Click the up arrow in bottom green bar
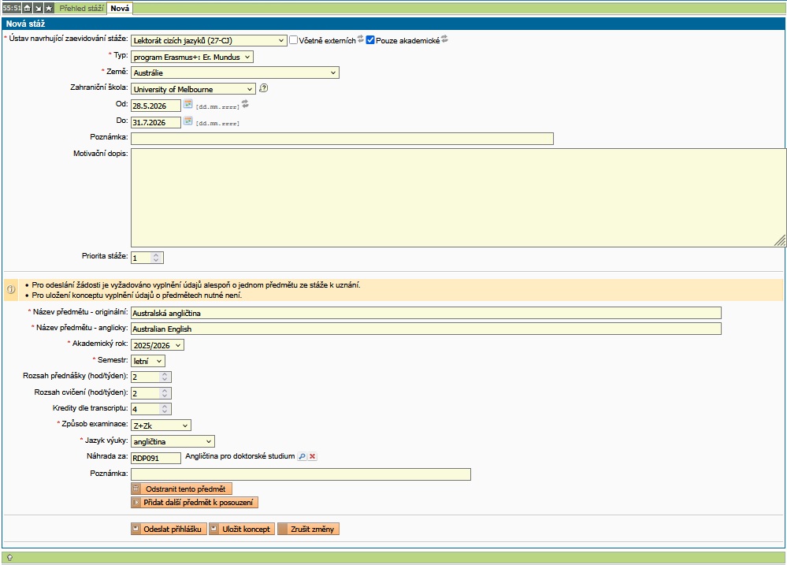787x565 pixels. (9, 557)
